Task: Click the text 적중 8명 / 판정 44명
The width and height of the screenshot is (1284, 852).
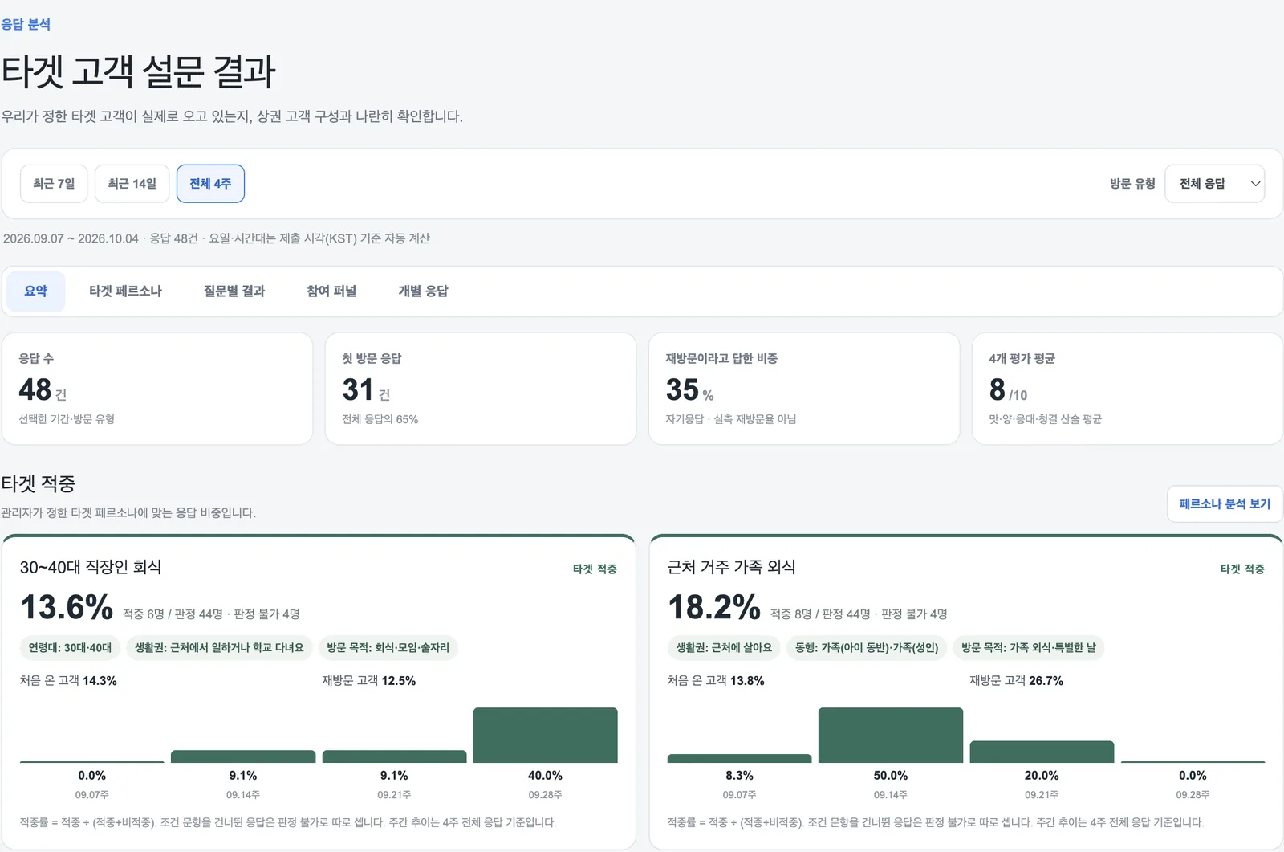Action: pyautogui.click(x=820, y=614)
